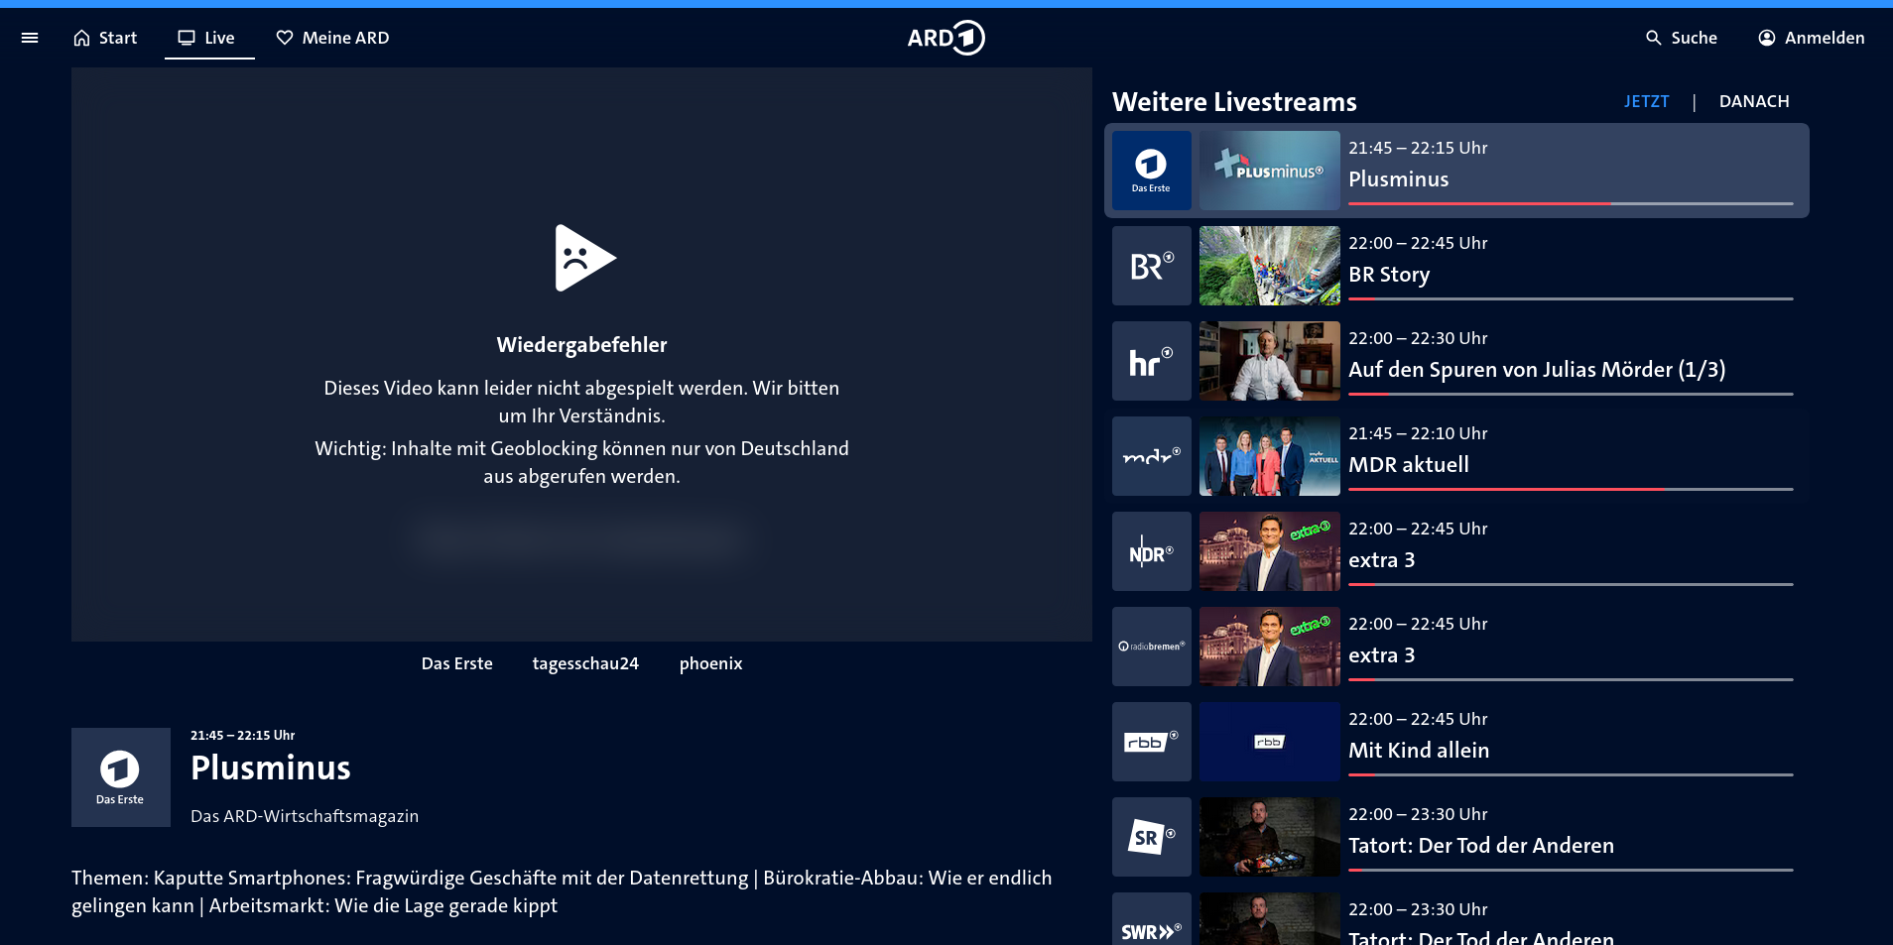Open Meine ARD favorites tab

(x=332, y=38)
